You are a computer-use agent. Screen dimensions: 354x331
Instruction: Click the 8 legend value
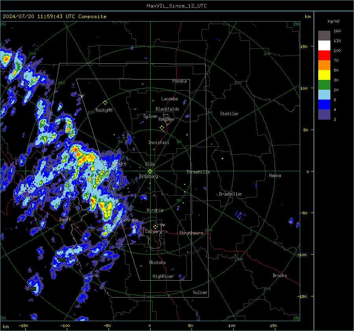click(335, 100)
